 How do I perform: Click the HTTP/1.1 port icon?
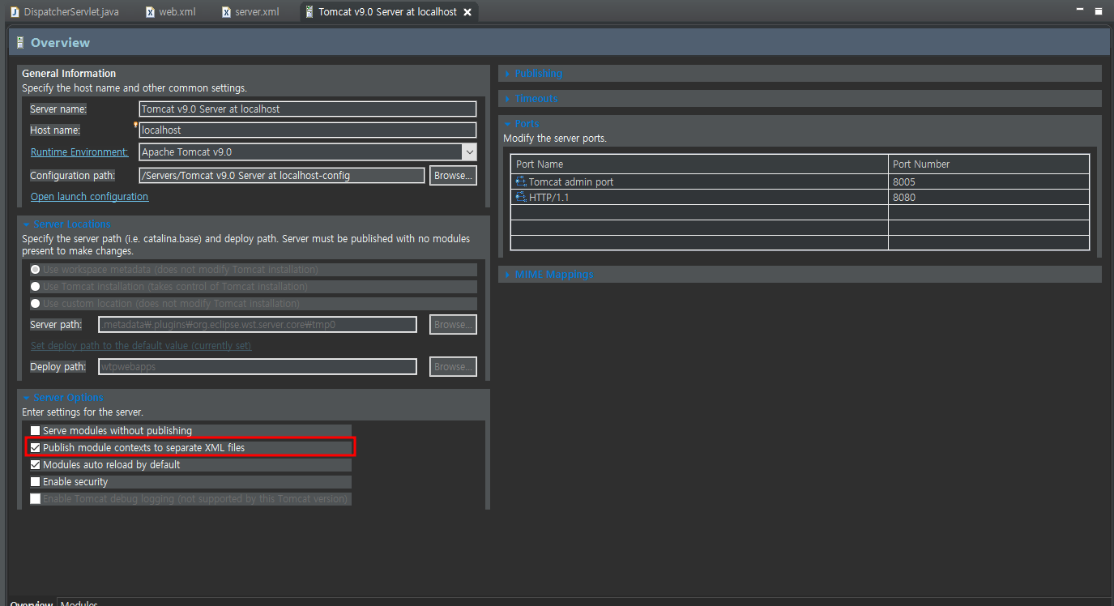[520, 197]
